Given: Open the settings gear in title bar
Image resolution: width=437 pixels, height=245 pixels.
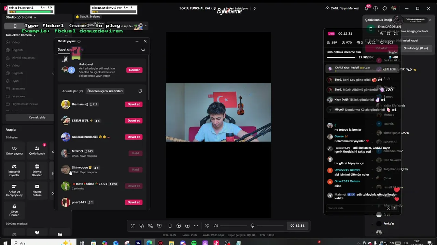Looking at the screenshot, I should click(x=385, y=8).
